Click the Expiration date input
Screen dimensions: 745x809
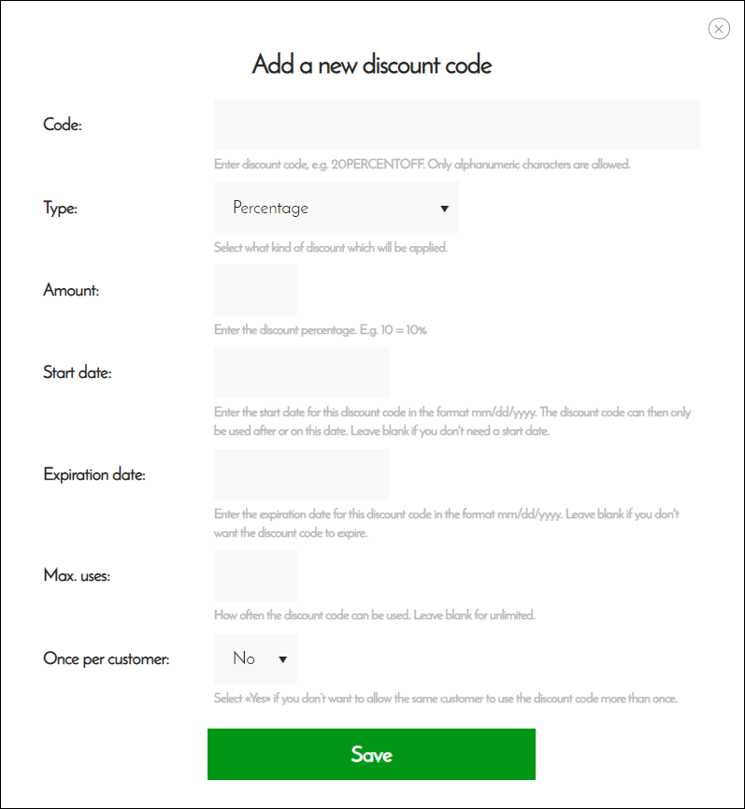(x=301, y=474)
